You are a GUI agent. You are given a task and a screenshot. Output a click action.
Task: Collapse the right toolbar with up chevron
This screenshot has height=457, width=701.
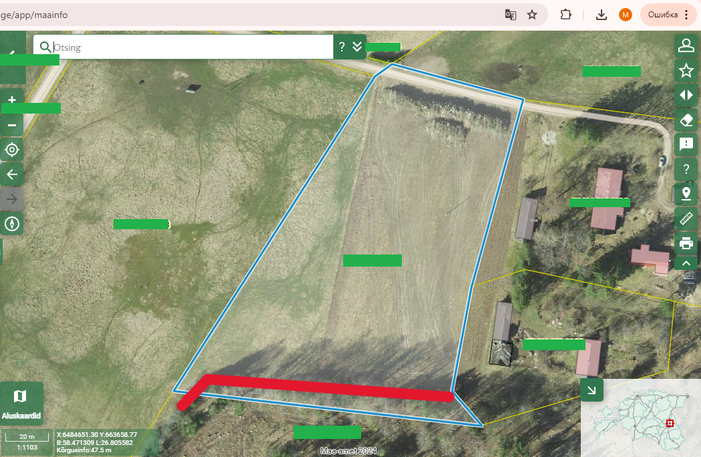coord(686,263)
